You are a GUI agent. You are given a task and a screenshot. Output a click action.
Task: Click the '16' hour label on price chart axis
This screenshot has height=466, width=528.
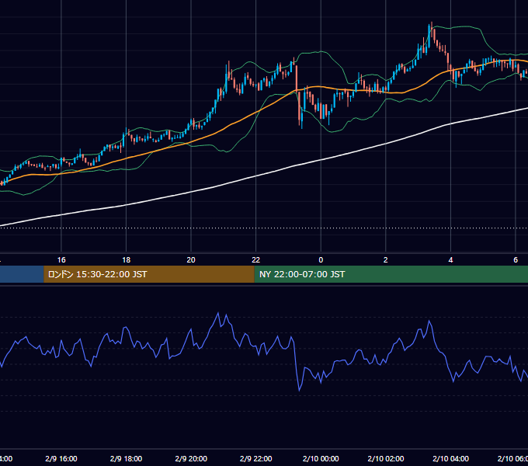pyautogui.click(x=61, y=259)
